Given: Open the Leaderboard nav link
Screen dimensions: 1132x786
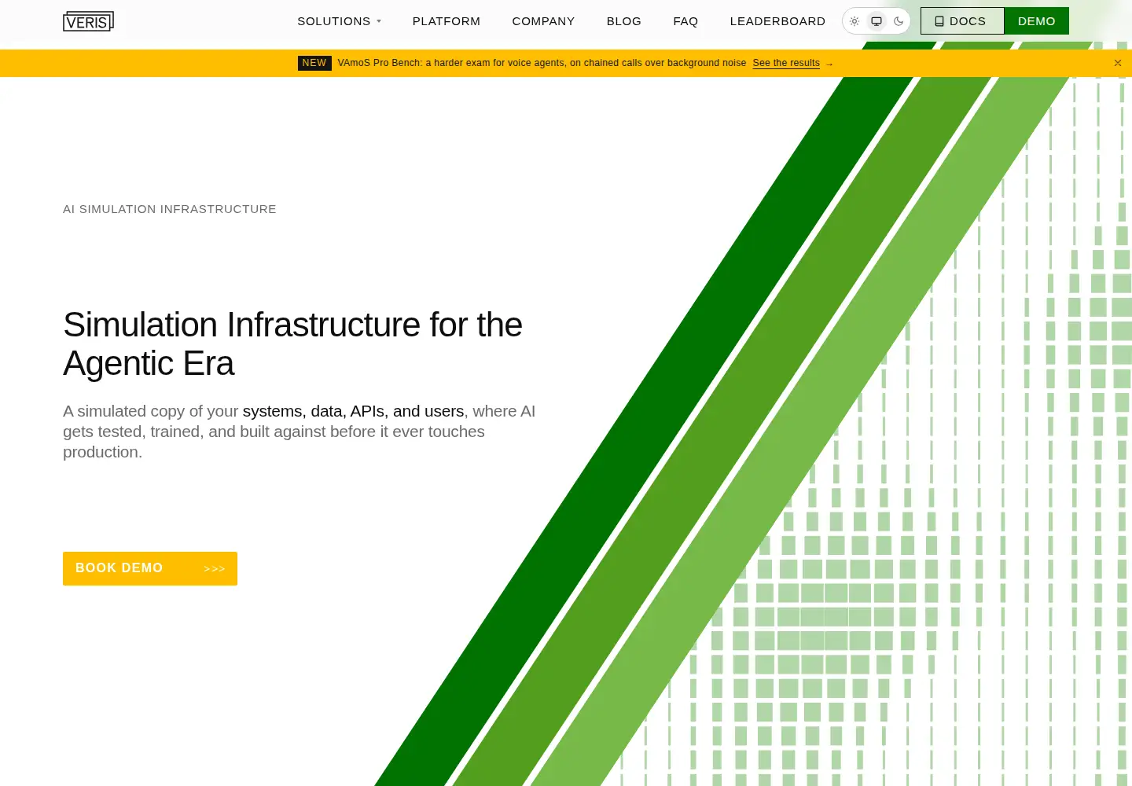Looking at the screenshot, I should [x=777, y=21].
